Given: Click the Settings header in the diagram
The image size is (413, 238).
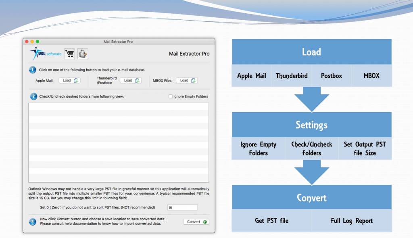Looking at the screenshot, I should (311, 125).
